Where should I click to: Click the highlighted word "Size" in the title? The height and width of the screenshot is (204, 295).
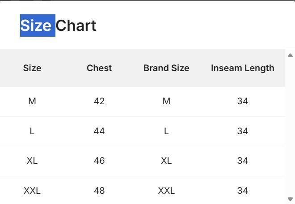click(38, 25)
